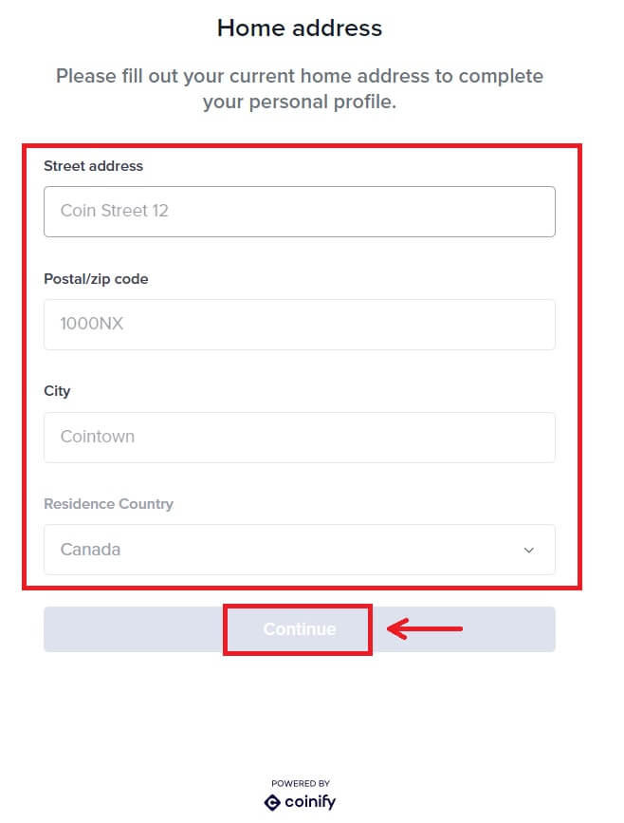Click the field showing Coin Street 12 placeholder

click(300, 211)
